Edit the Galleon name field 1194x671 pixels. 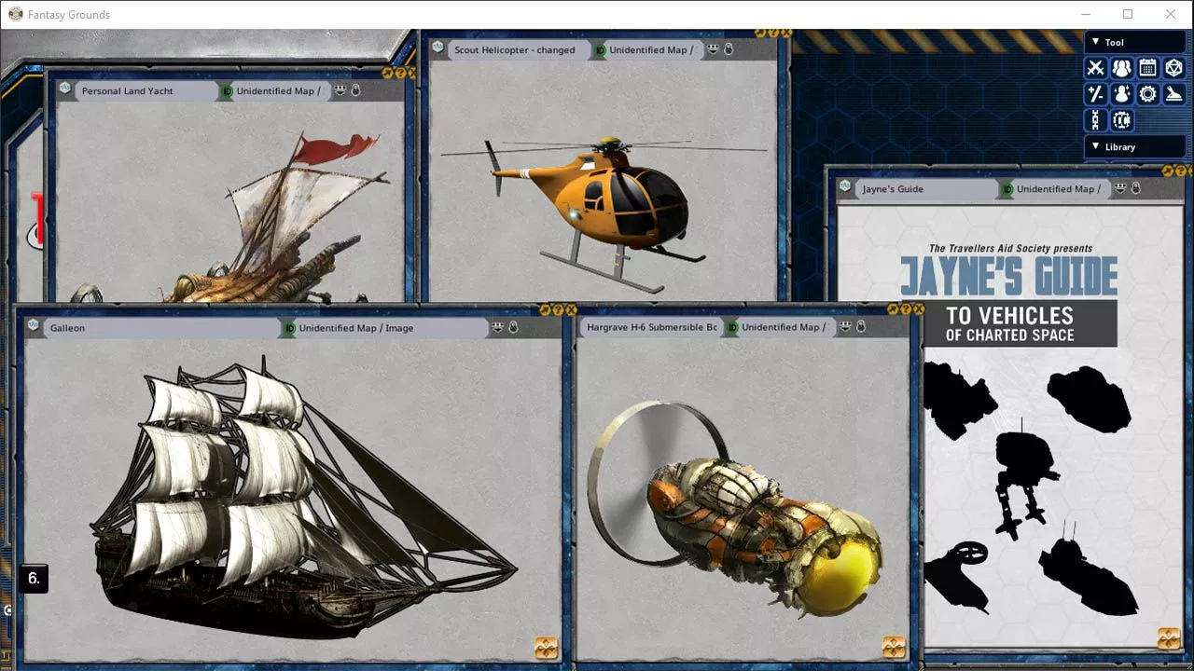pyautogui.click(x=160, y=328)
